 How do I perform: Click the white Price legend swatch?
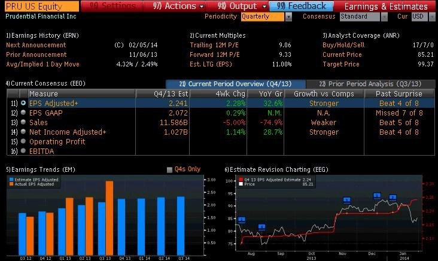241,184
